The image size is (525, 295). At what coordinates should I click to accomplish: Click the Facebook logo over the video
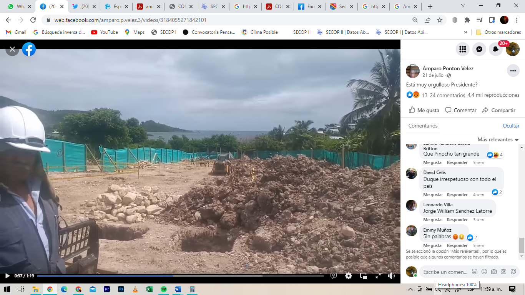[29, 49]
